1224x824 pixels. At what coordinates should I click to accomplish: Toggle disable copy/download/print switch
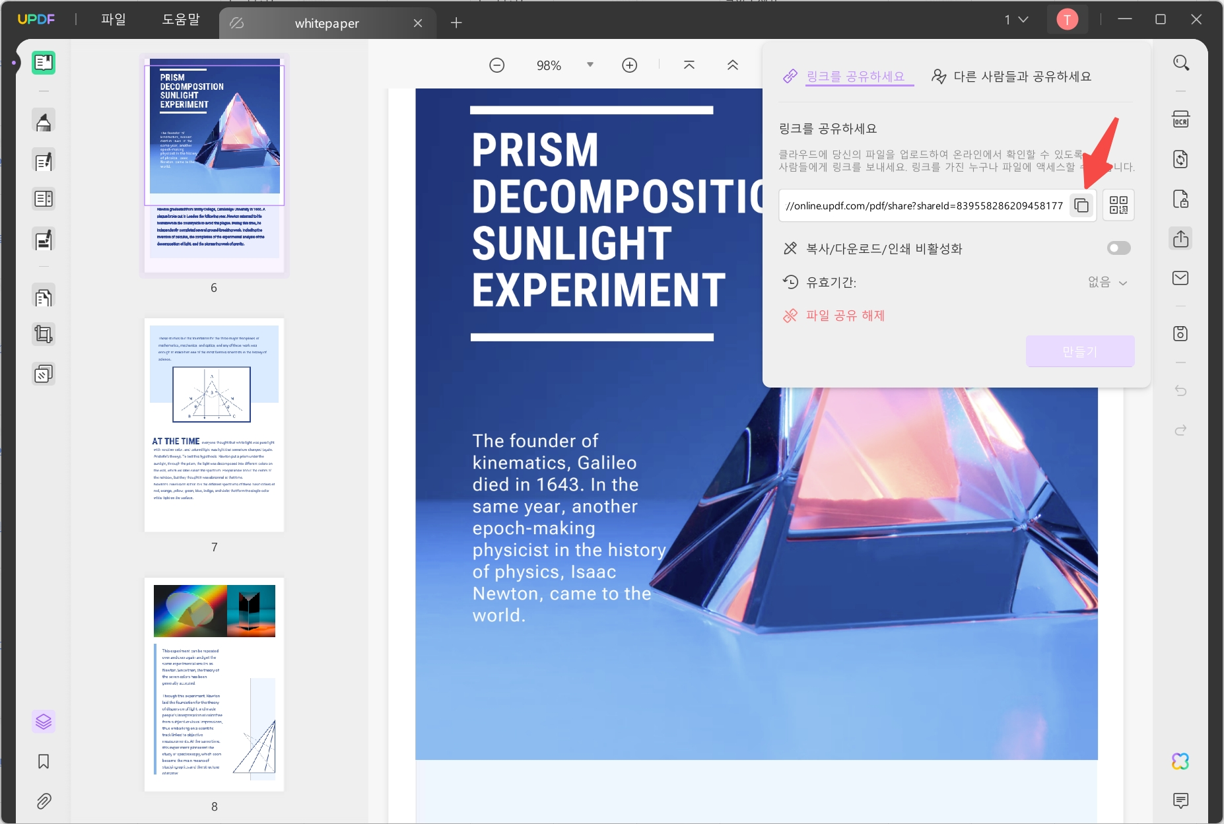[x=1118, y=248]
